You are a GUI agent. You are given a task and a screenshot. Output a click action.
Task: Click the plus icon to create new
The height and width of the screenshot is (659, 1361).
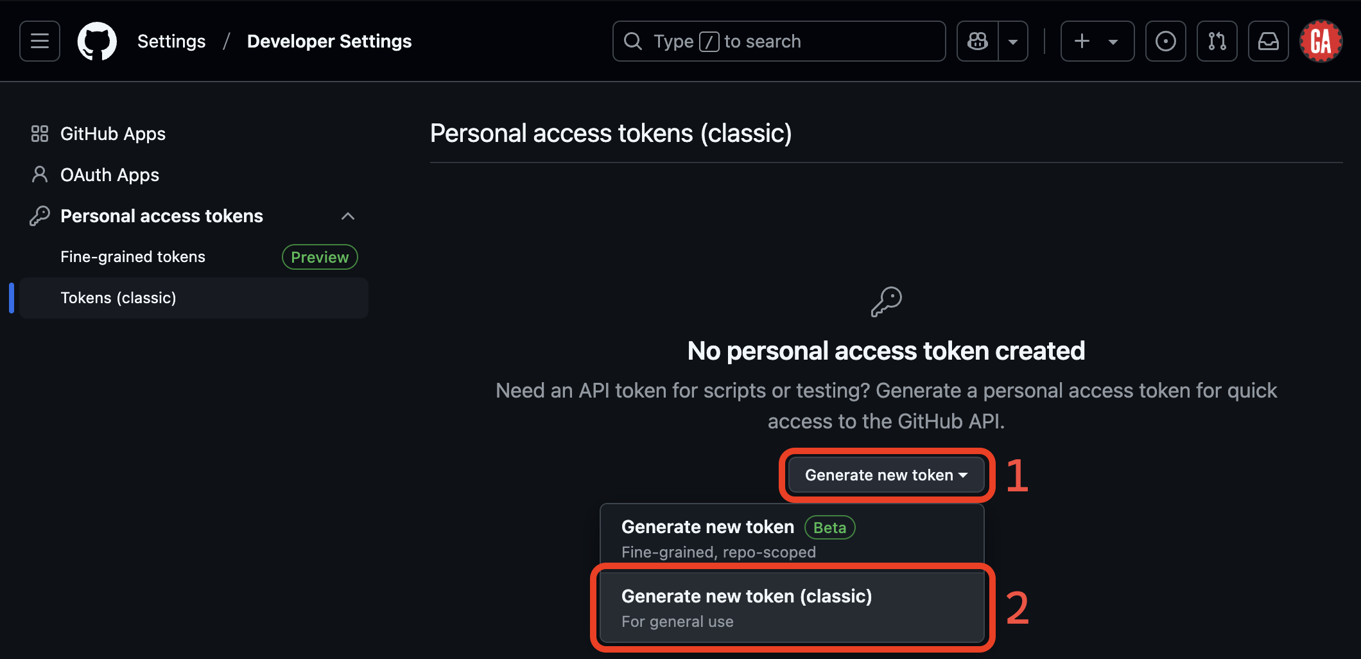click(x=1081, y=41)
